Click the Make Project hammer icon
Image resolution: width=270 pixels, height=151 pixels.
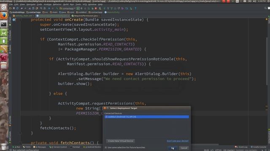[57, 8]
